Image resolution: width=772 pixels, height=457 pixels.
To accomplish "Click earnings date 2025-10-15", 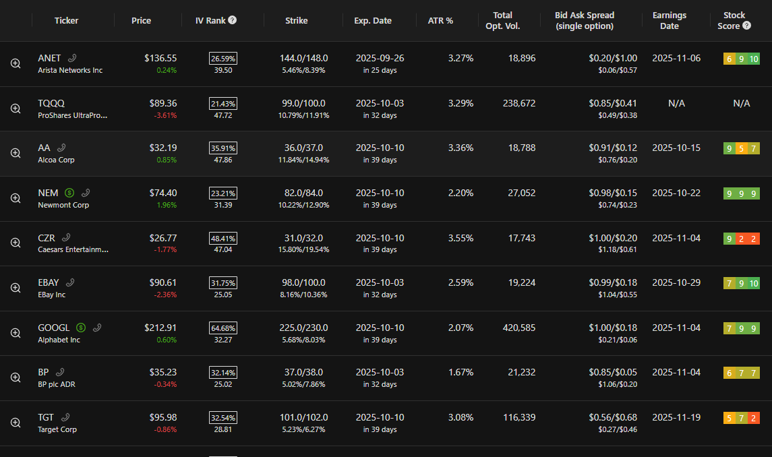I will (676, 148).
